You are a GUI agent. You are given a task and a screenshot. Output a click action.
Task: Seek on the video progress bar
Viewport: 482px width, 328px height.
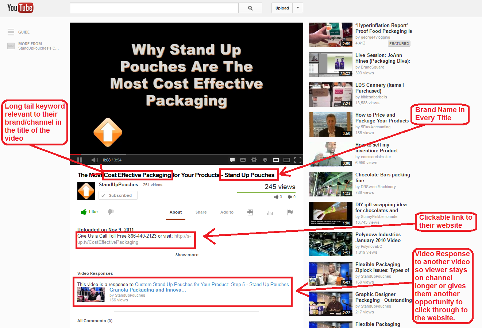pyautogui.click(x=186, y=155)
